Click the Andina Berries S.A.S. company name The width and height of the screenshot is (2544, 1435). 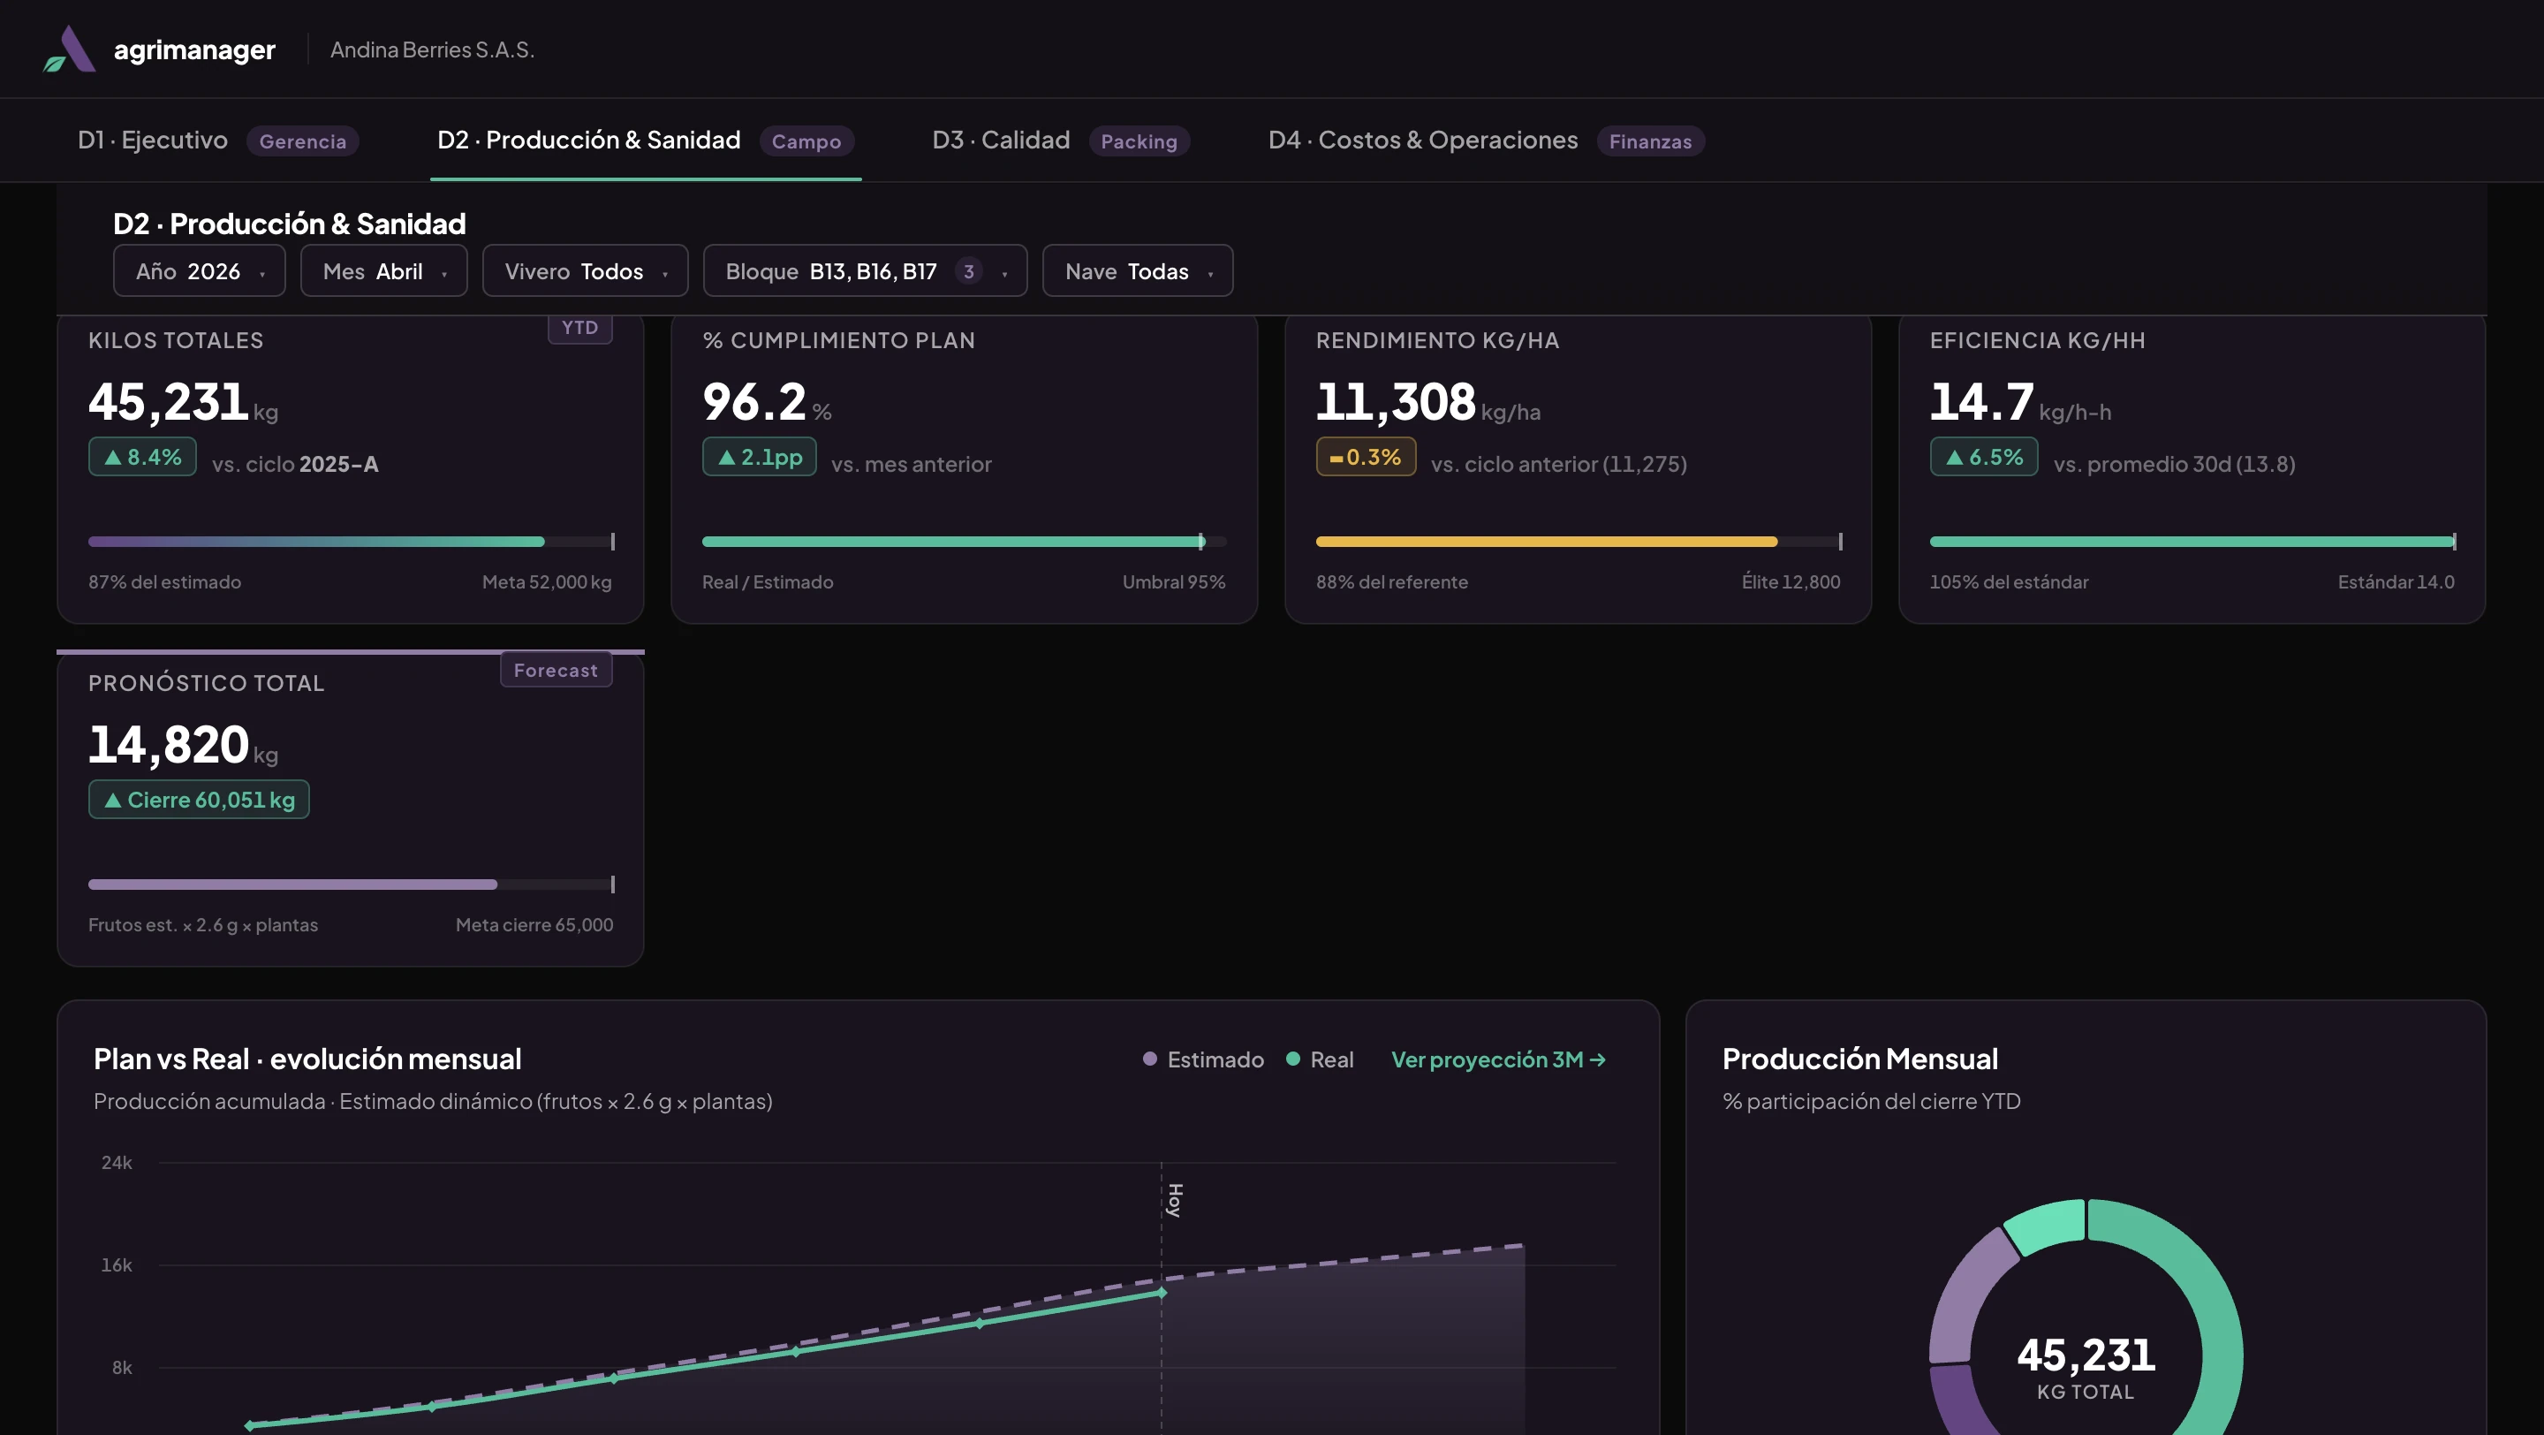(432, 49)
